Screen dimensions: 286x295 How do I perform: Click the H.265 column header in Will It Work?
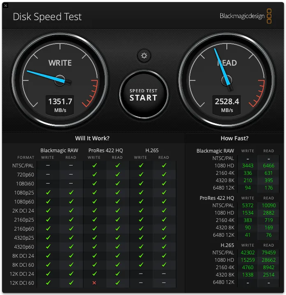point(152,150)
